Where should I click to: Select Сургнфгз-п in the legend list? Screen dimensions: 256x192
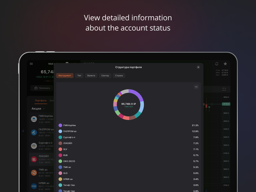(69, 137)
